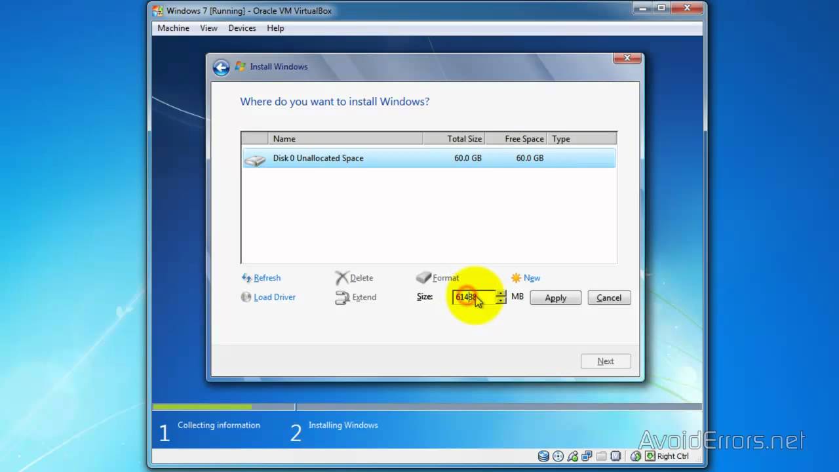
Task: Click the Delete X icon
Action: [341, 278]
